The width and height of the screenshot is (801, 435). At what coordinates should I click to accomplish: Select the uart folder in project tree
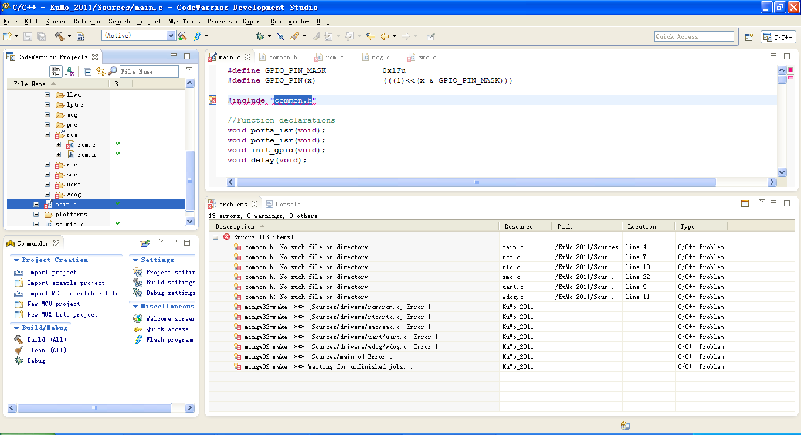pos(73,185)
